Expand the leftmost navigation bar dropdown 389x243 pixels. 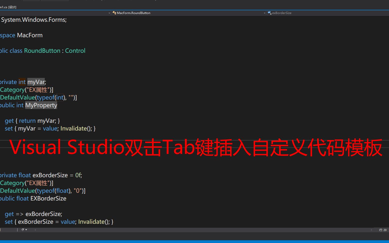(x=109, y=13)
